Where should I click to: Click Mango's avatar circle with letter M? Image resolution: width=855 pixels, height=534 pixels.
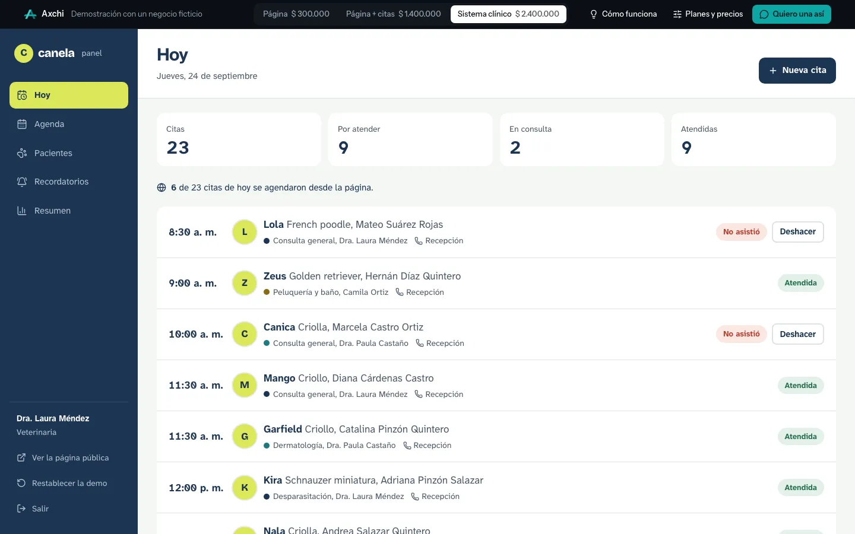245,385
